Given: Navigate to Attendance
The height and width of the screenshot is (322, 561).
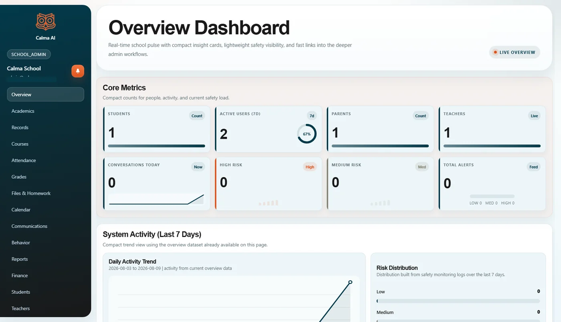Looking at the screenshot, I should (45, 160).
